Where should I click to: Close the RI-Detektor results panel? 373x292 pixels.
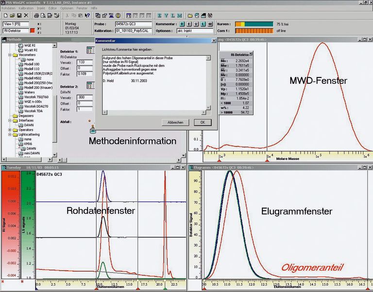click(251, 54)
